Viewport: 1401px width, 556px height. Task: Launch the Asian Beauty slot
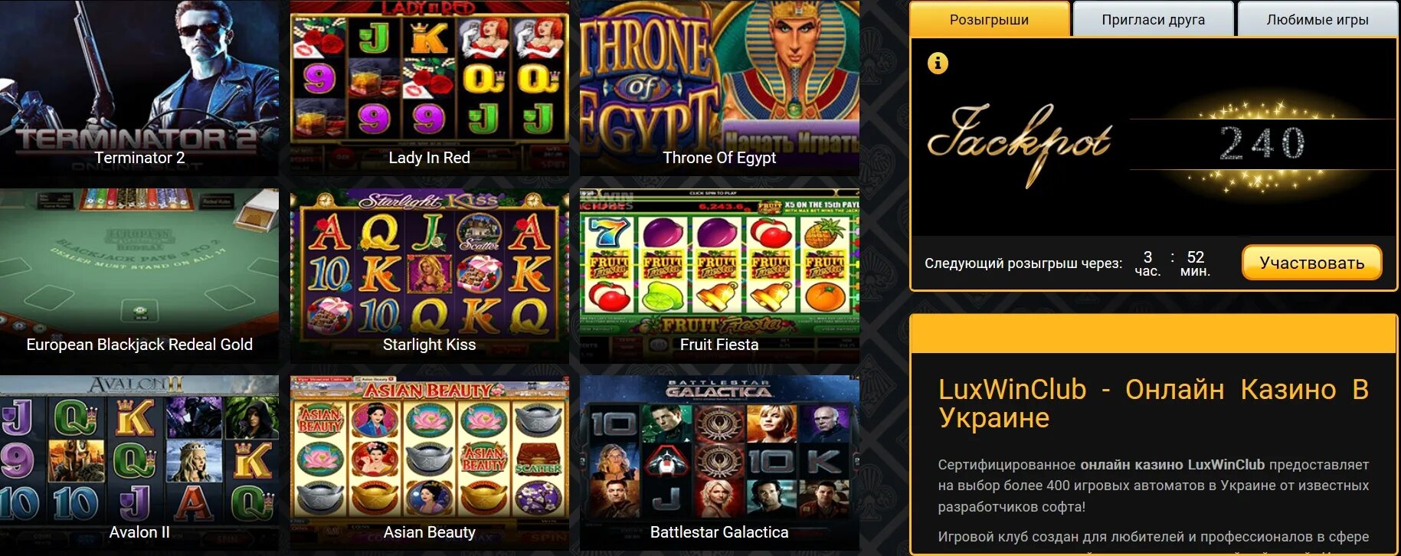pyautogui.click(x=429, y=463)
